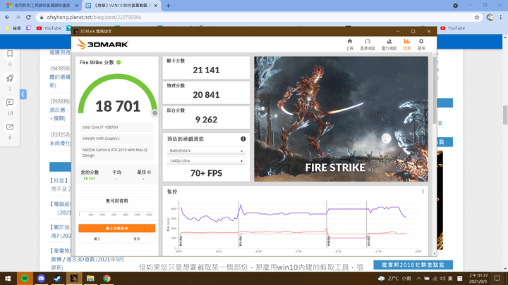This screenshot has height=285, width=508.
Task: Click the orange compare results online button
Action: click(x=116, y=228)
